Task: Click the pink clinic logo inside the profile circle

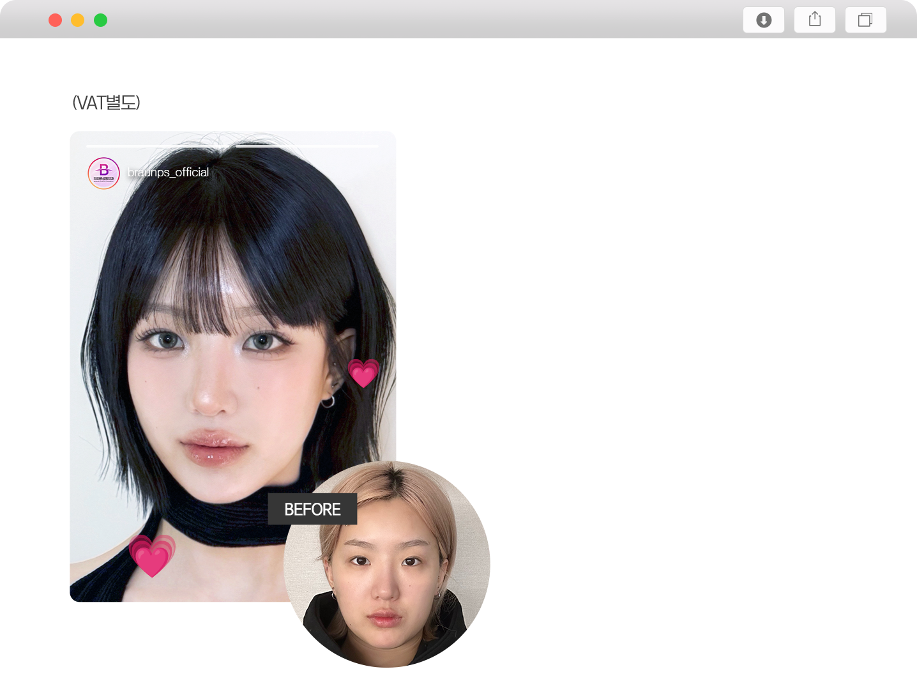Action: [x=103, y=172]
